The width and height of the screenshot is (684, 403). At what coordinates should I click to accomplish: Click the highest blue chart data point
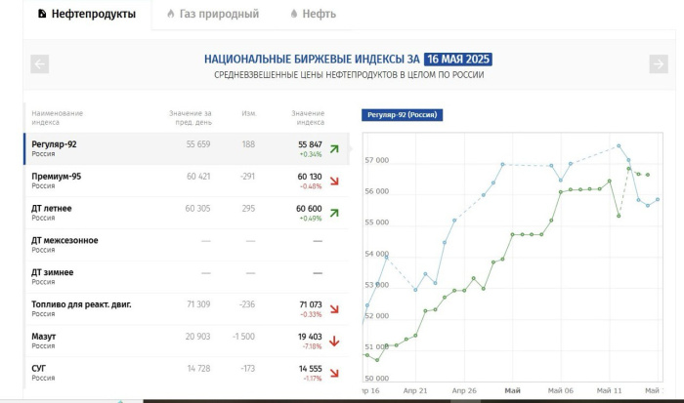tap(619, 146)
